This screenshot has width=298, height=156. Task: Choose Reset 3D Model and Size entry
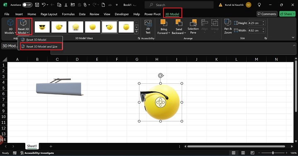coord(42,47)
